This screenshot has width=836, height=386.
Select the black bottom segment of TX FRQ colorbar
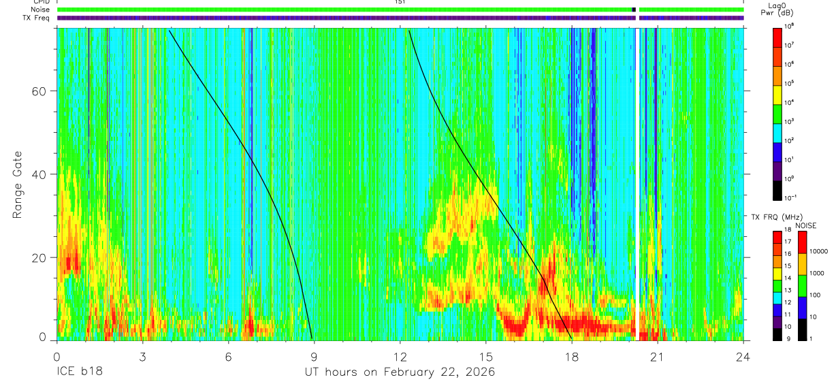[777, 334]
